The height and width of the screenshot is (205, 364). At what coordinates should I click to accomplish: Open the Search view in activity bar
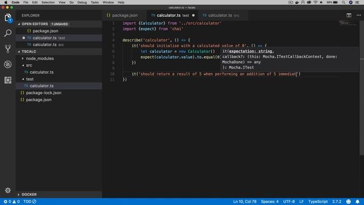point(7,33)
